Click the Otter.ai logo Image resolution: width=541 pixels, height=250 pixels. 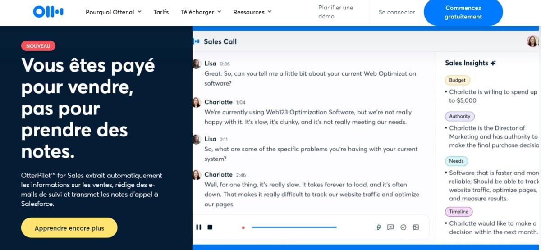click(x=48, y=12)
